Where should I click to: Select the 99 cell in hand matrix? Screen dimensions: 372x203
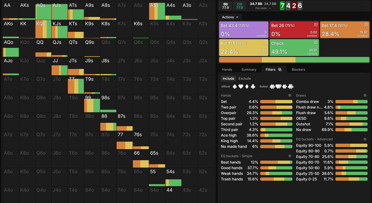tap(92, 104)
